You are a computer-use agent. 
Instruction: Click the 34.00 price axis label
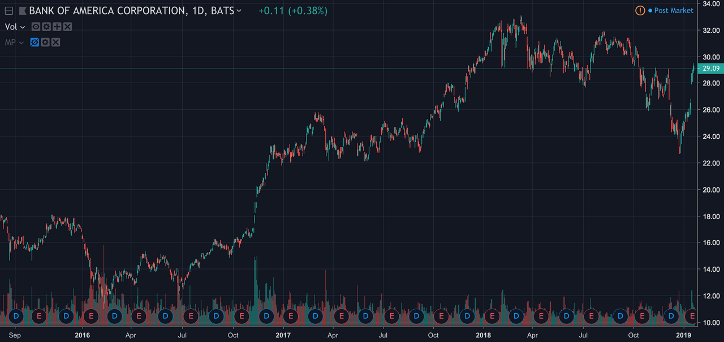[711, 3]
